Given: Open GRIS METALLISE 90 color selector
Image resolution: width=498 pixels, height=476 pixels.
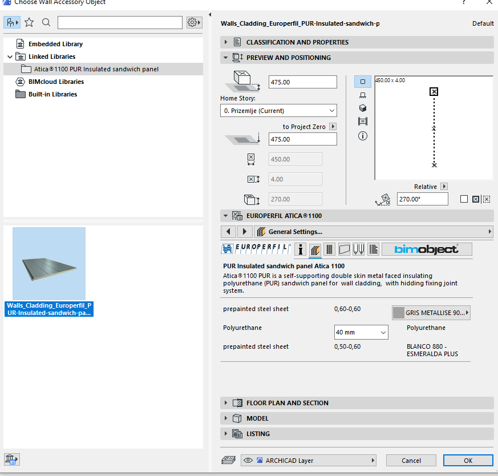Looking at the screenshot, I should point(431,313).
